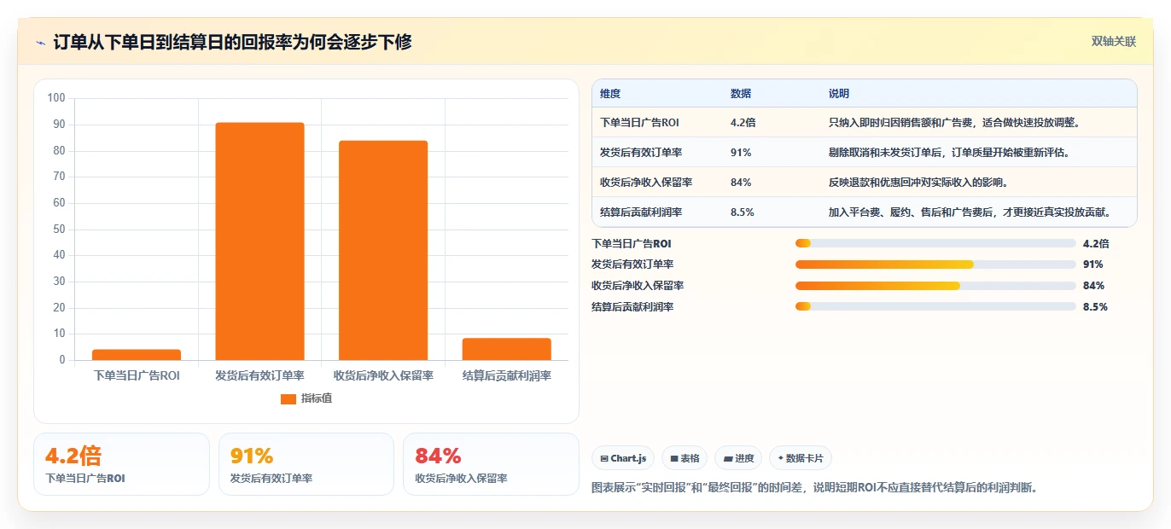Screen dimensions: 1171x529
Task: Click the 8.5% value in the table
Action: [x=743, y=212]
